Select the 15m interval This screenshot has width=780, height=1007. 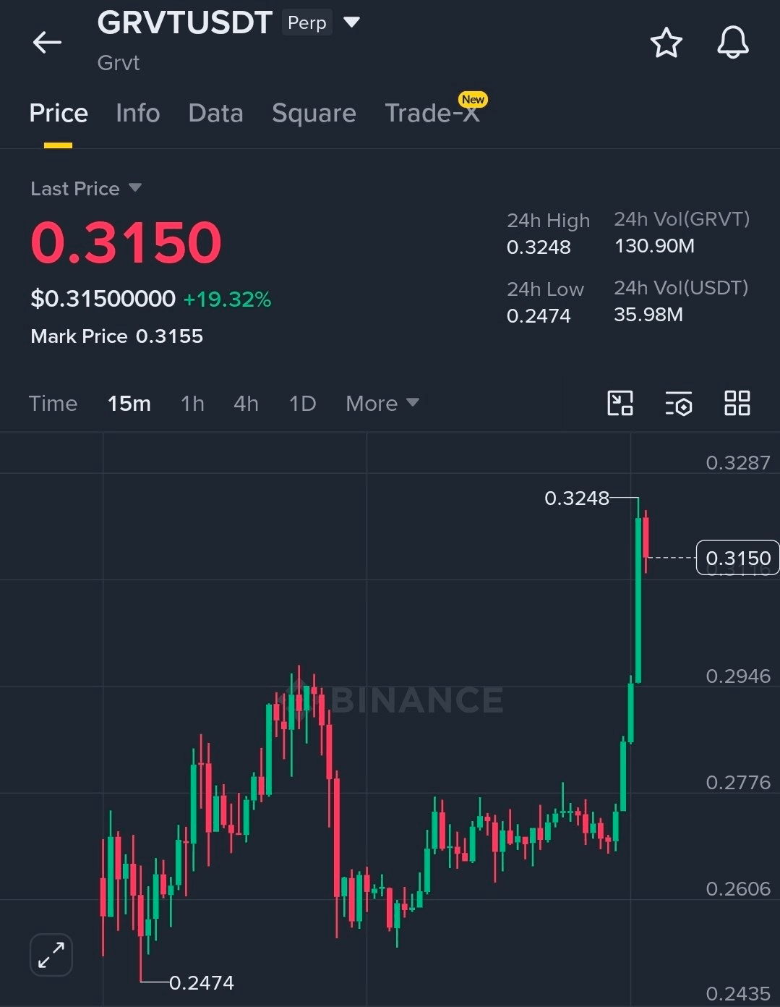click(x=129, y=403)
